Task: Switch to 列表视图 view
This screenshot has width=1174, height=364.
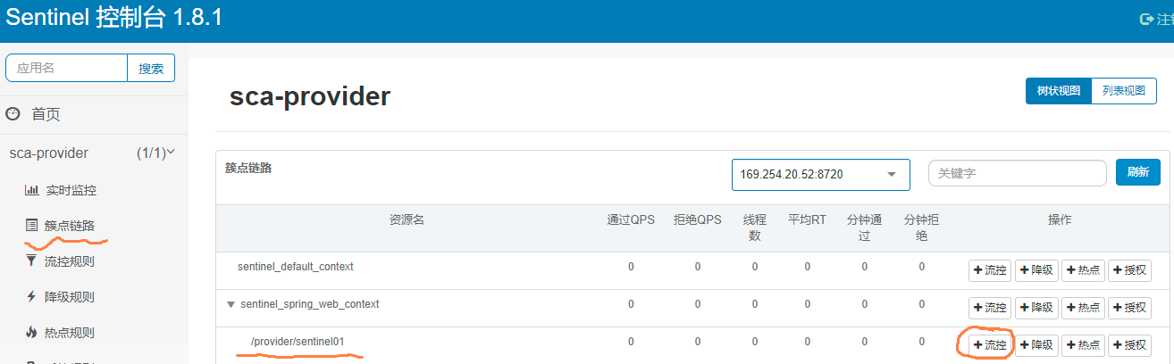Action: (1124, 91)
